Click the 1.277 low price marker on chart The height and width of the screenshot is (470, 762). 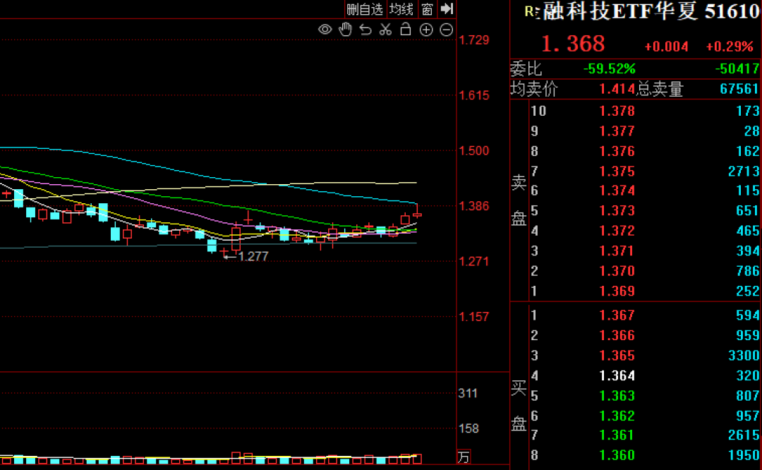(x=255, y=255)
